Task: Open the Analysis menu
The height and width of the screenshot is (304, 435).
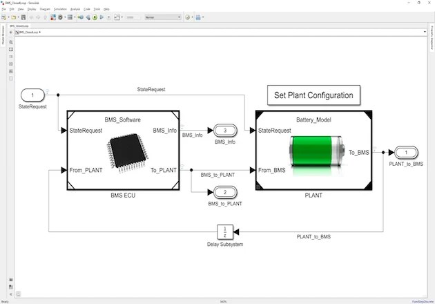Action: point(75,9)
